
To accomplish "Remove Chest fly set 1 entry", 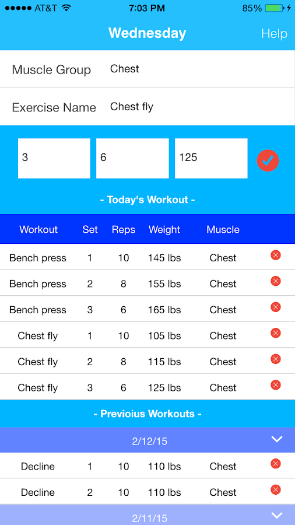I will tap(275, 333).
